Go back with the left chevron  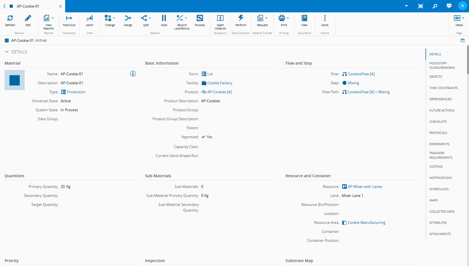pyautogui.click(x=4, y=6)
